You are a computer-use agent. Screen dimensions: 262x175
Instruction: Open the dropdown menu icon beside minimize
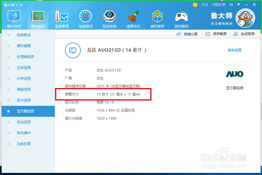(238, 4)
